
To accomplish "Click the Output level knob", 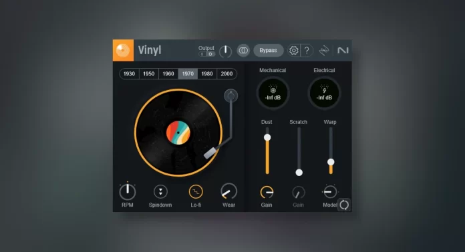I will [x=225, y=51].
